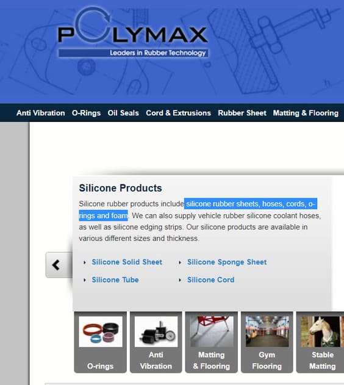
Task: Open the O-Rings navigation menu item
Action: (x=86, y=113)
